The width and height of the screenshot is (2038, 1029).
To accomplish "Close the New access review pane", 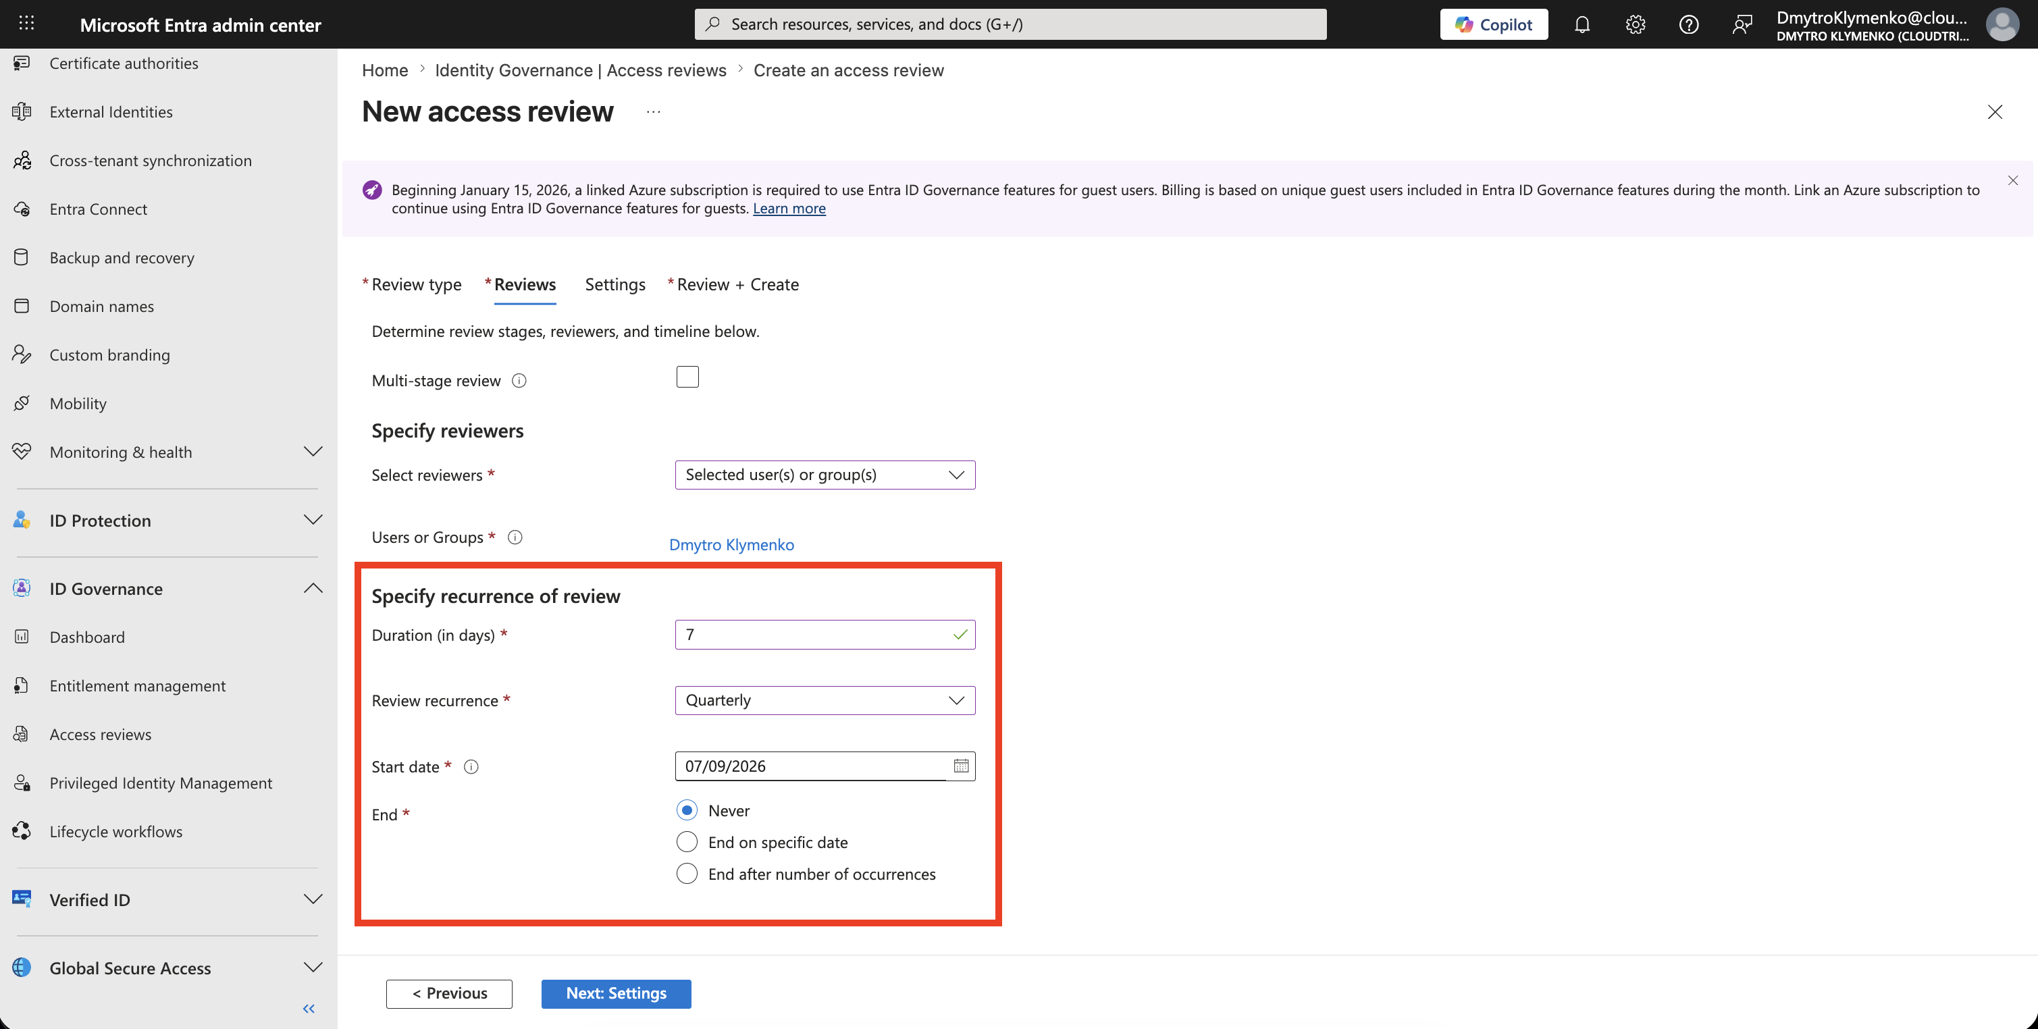I will point(1995,111).
